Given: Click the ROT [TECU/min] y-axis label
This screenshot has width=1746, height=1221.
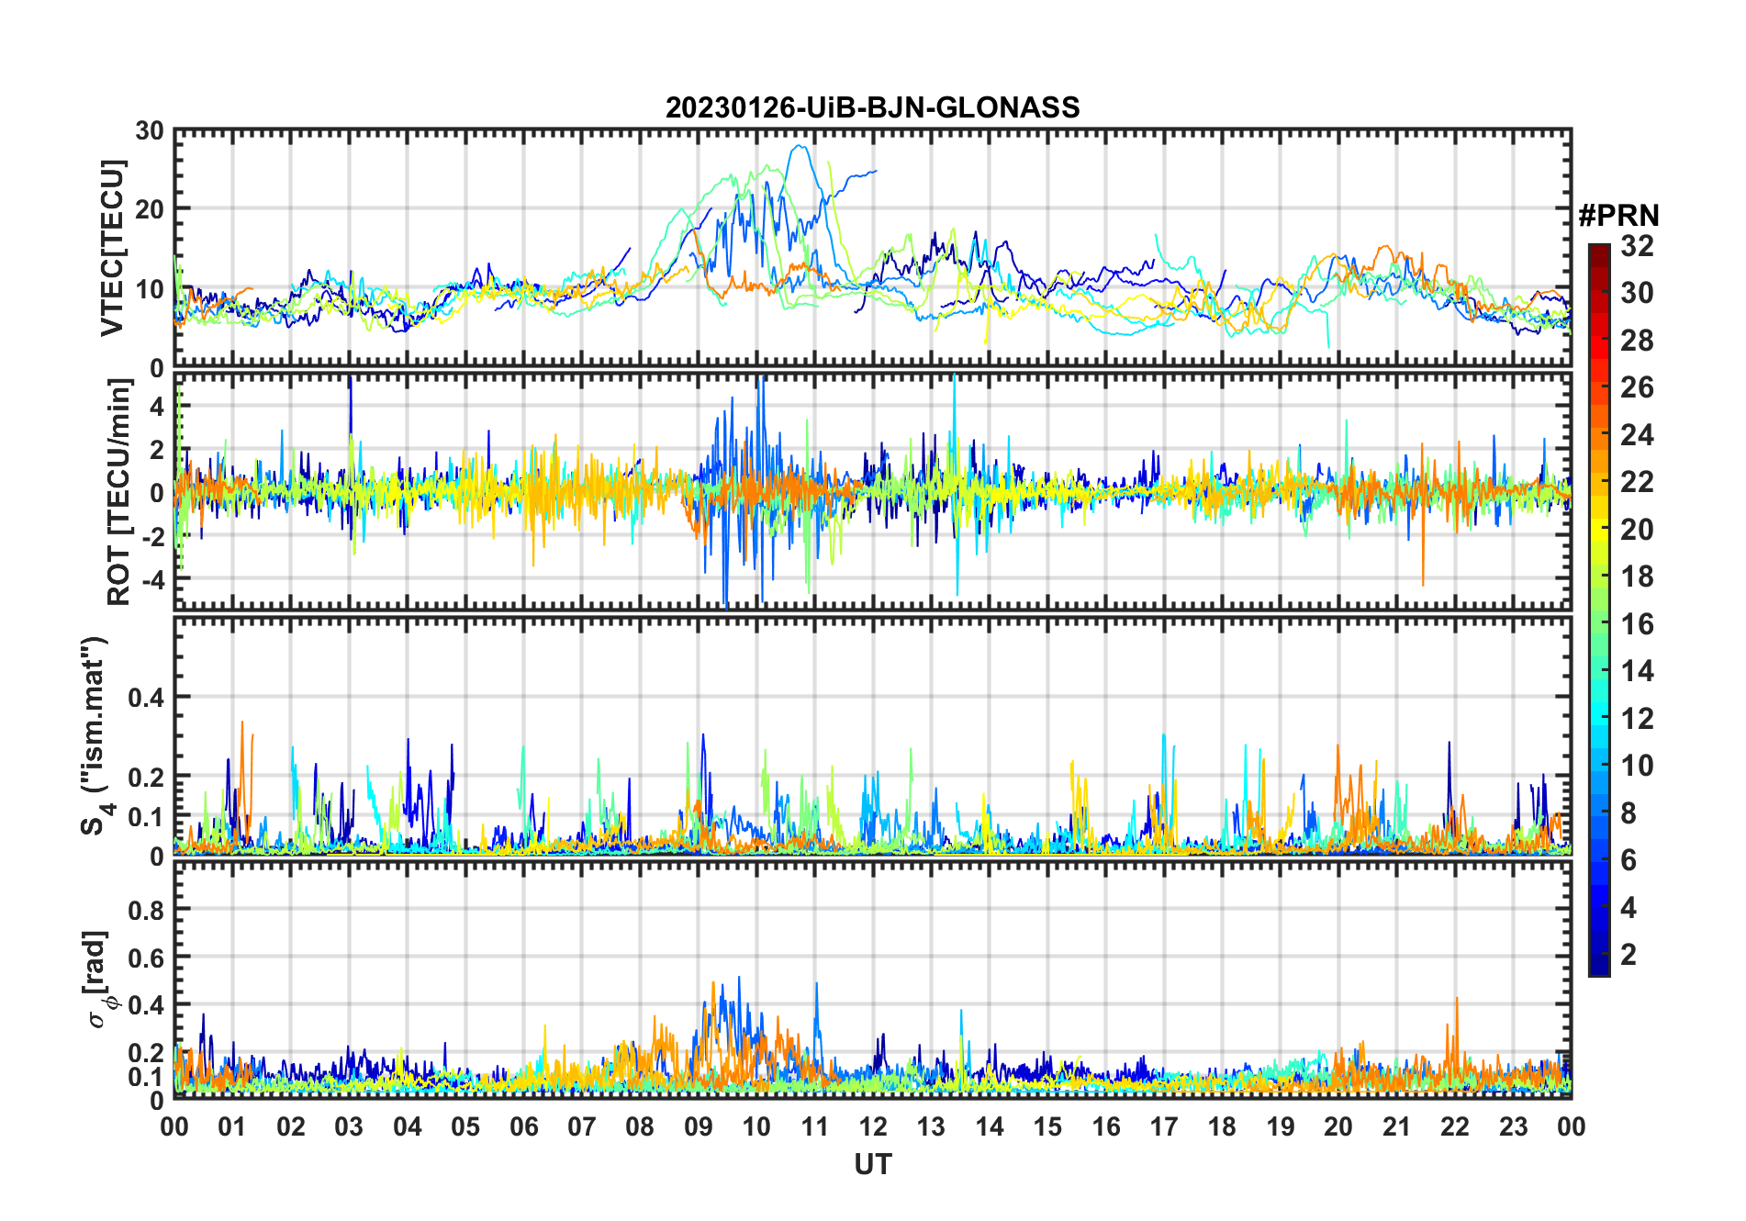Looking at the screenshot, I should click(x=119, y=492).
